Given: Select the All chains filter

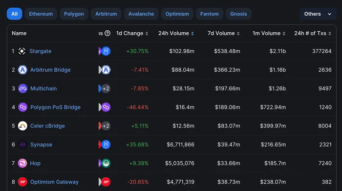Looking at the screenshot, I should (14, 14).
